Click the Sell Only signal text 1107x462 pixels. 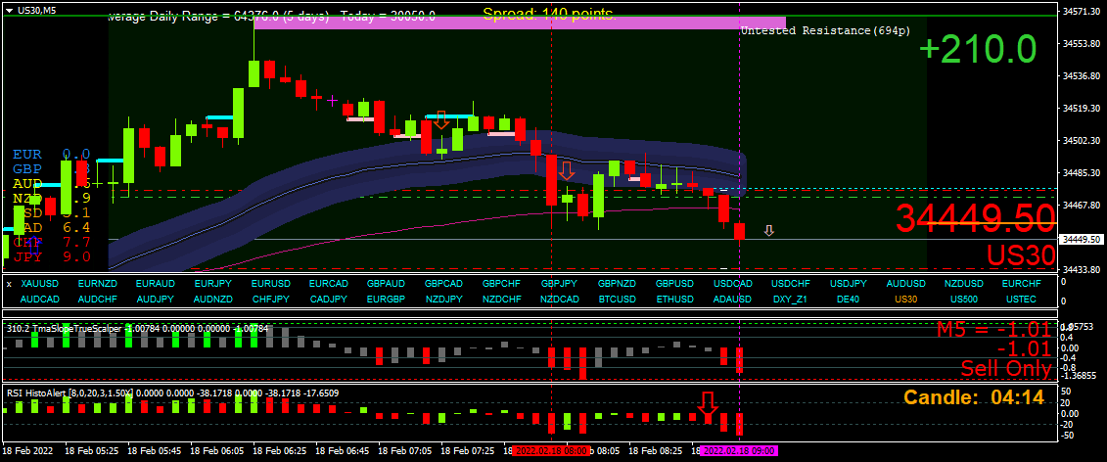(x=1006, y=368)
